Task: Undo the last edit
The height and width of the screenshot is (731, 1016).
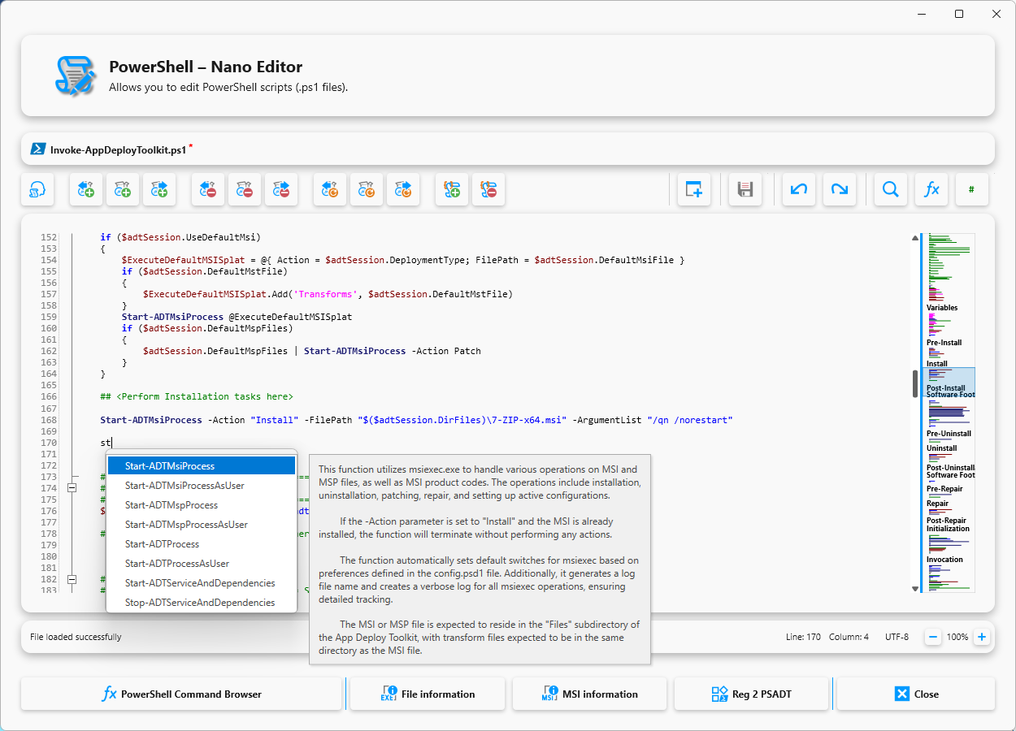Action: (799, 189)
